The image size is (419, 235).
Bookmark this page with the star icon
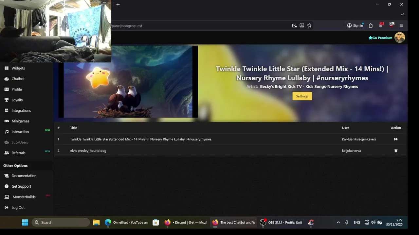309,25
